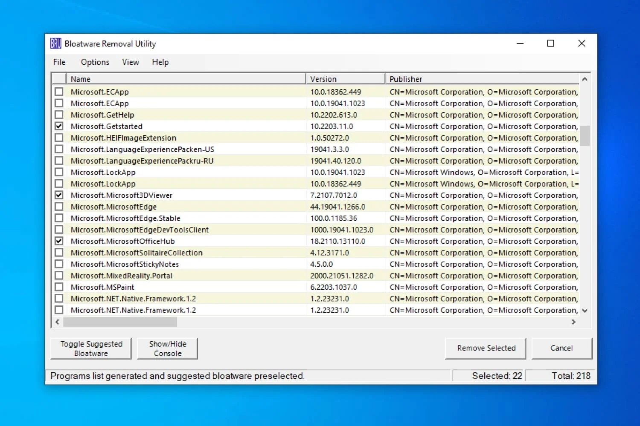The height and width of the screenshot is (426, 640).
Task: Open the View menu
Action: click(x=131, y=62)
